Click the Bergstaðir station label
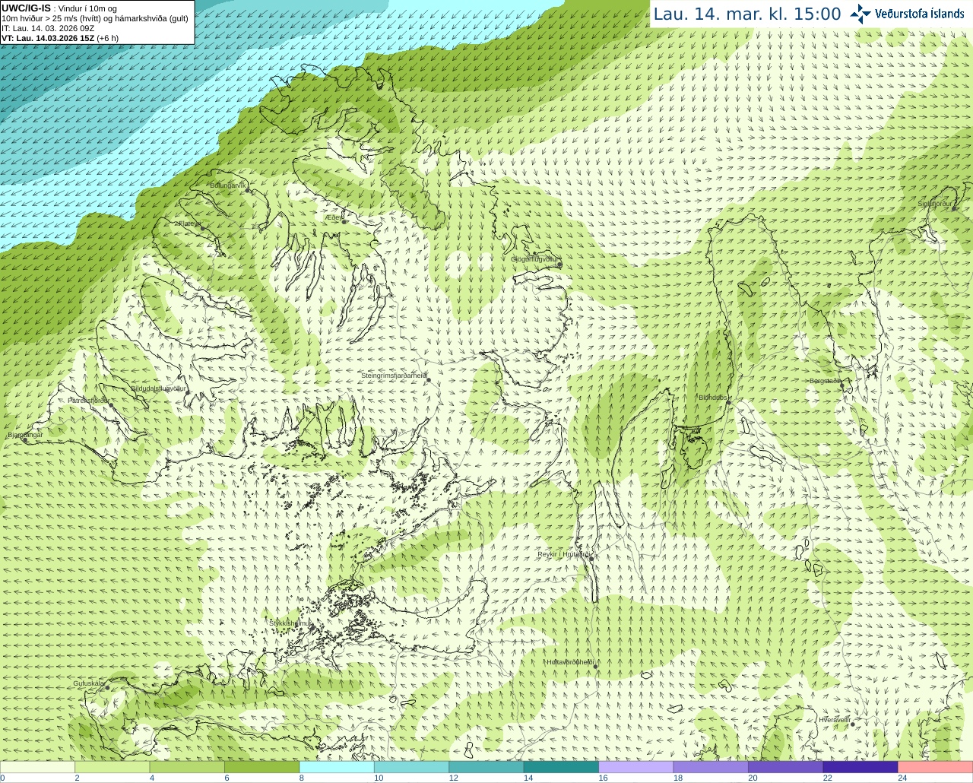The width and height of the screenshot is (973, 783). (x=825, y=381)
